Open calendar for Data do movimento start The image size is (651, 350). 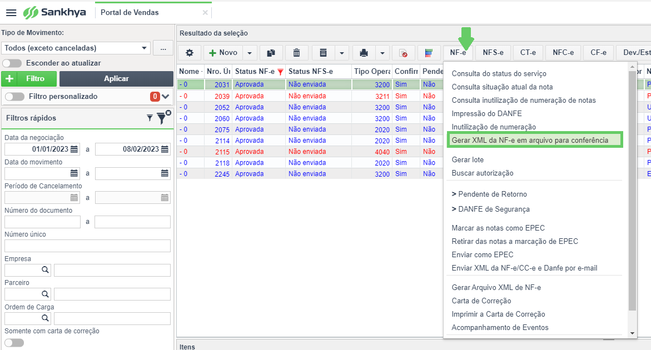[x=74, y=173]
